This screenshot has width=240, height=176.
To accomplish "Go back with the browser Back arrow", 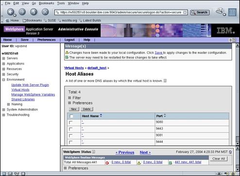I will coord(10,12).
